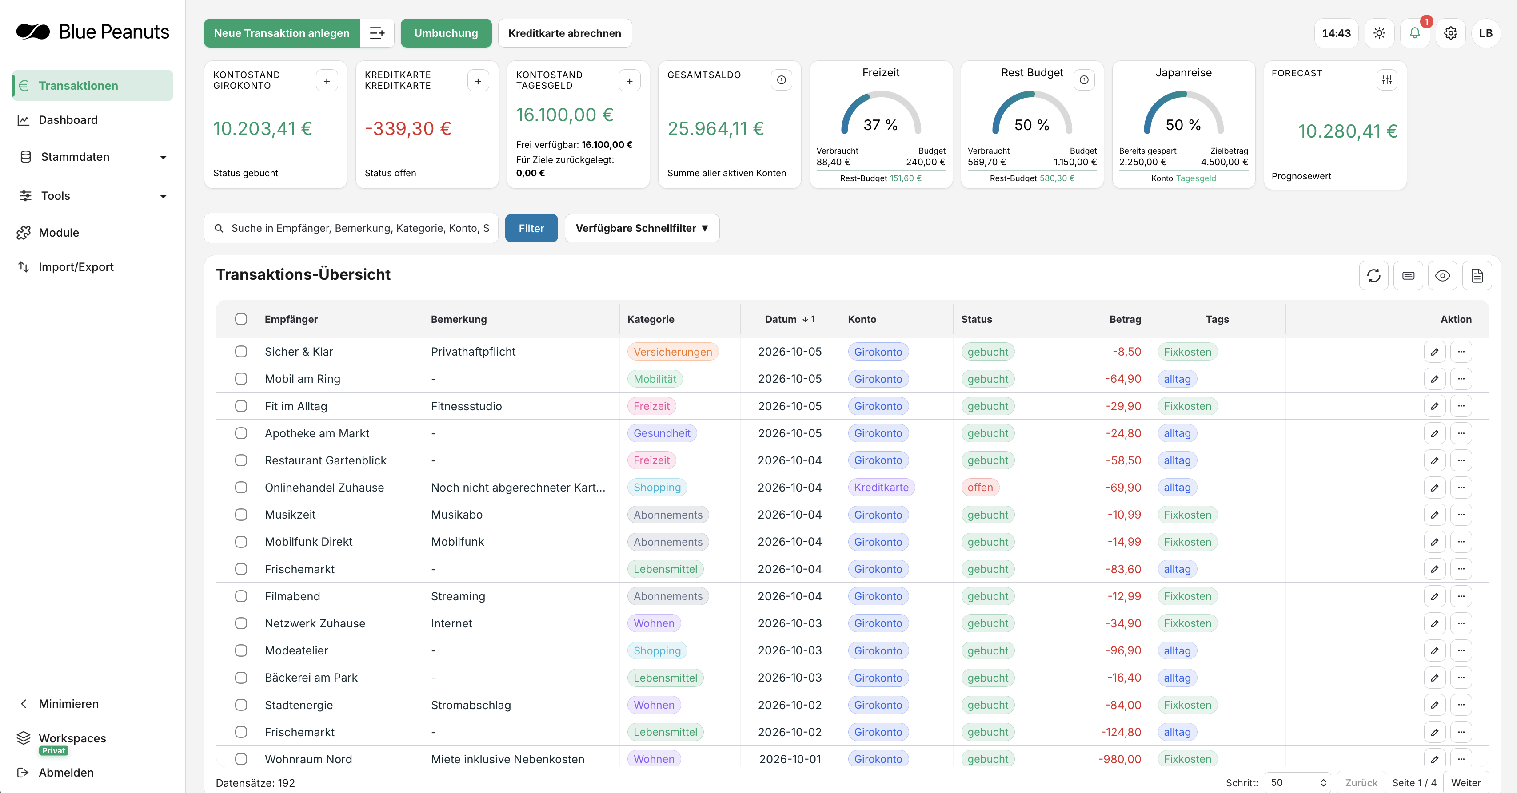1517x793 pixels.
Task: Click the card view icon beside refresh
Action: coord(1408,275)
